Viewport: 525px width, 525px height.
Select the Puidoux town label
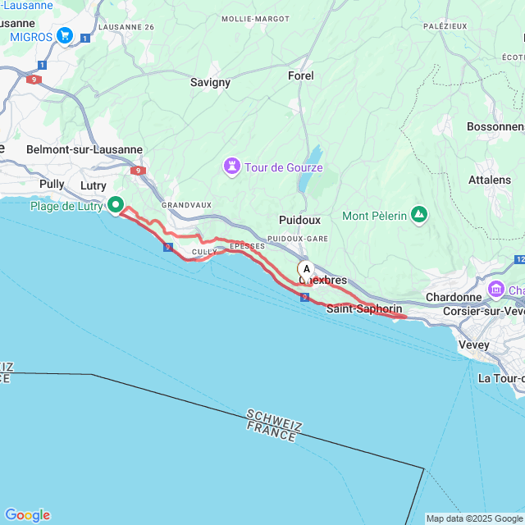tap(299, 220)
